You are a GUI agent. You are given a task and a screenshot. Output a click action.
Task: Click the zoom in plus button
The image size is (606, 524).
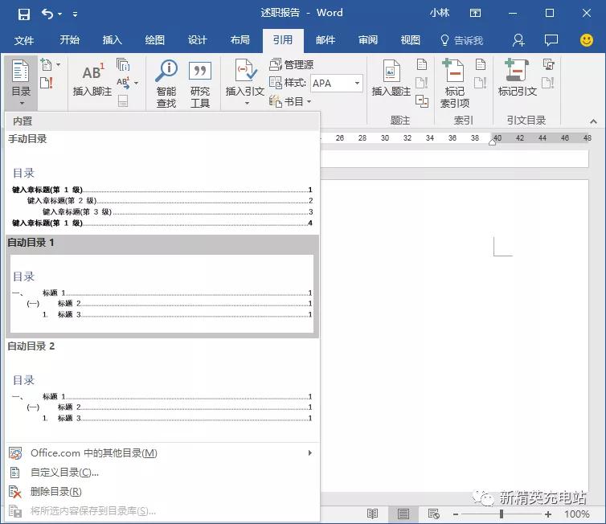[548, 514]
